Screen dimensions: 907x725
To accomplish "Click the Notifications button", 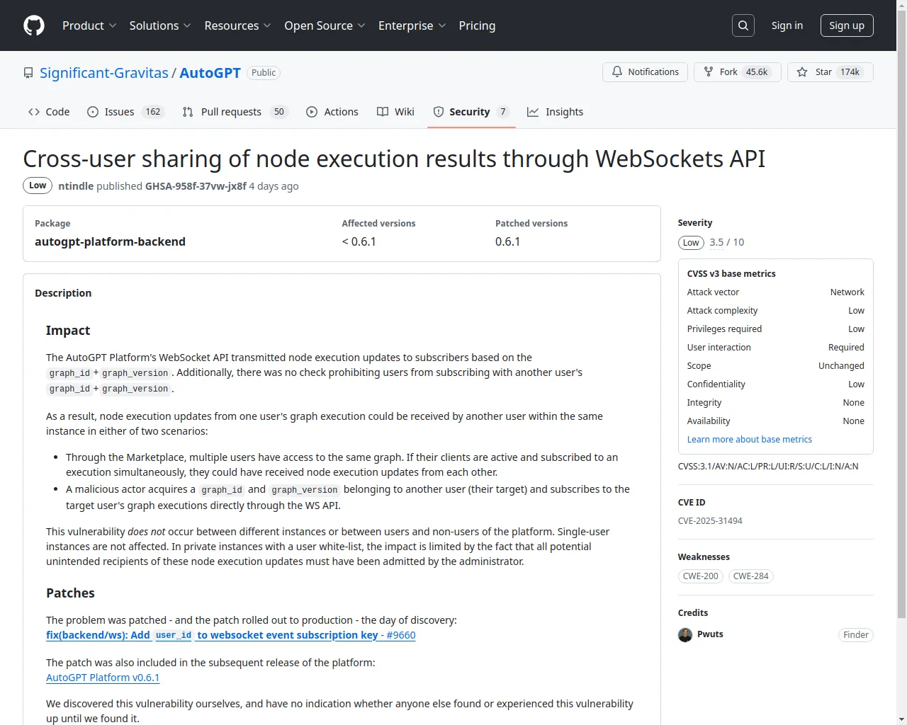I will pos(645,72).
